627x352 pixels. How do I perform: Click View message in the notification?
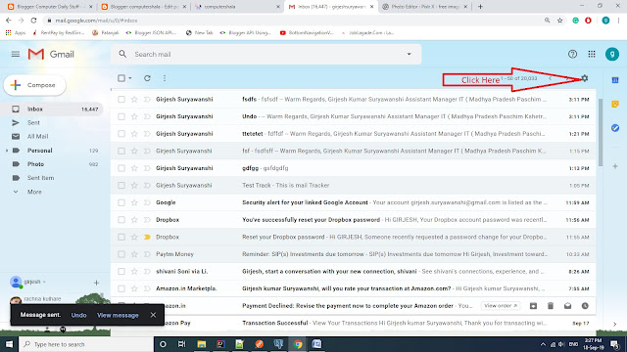[x=118, y=315]
